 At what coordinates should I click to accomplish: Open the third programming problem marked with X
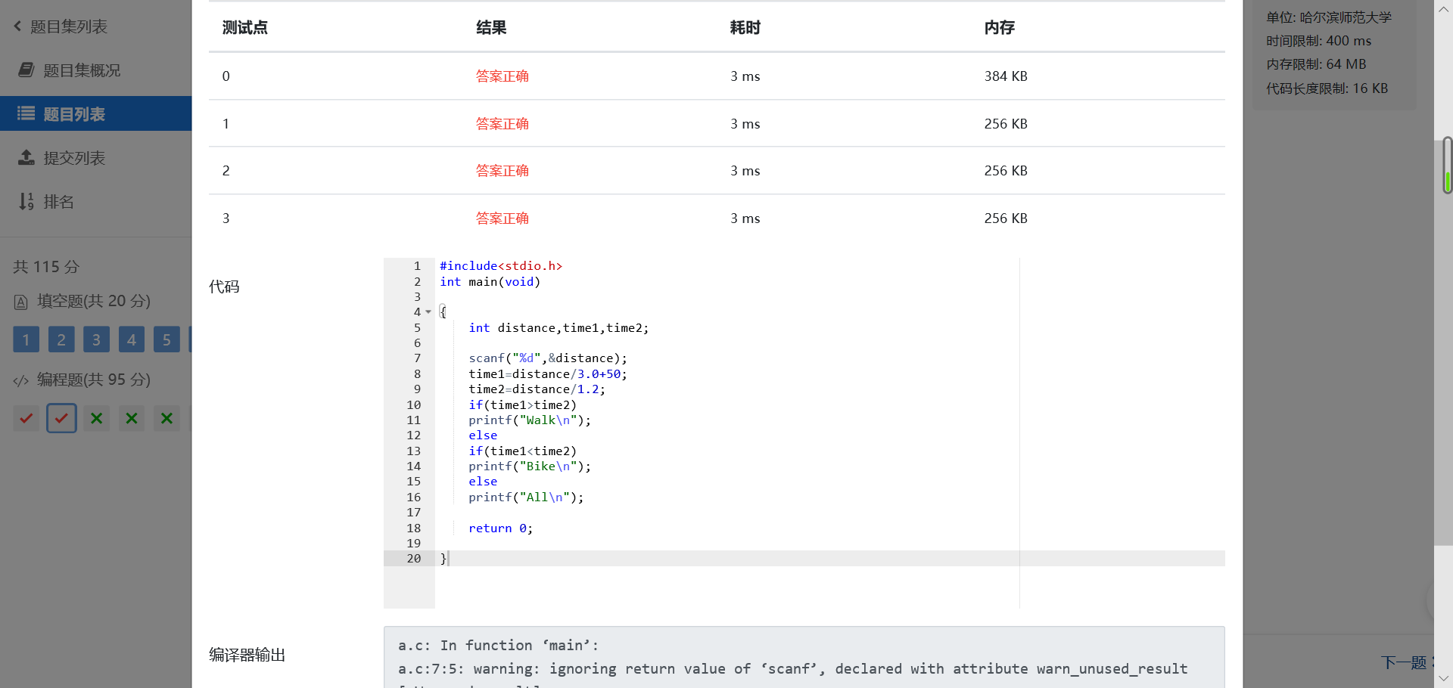[x=97, y=418]
